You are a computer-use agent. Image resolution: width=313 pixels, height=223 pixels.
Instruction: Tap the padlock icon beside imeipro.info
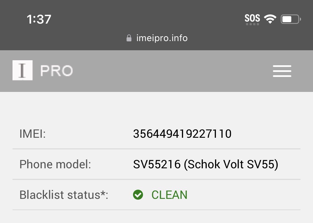pos(129,37)
